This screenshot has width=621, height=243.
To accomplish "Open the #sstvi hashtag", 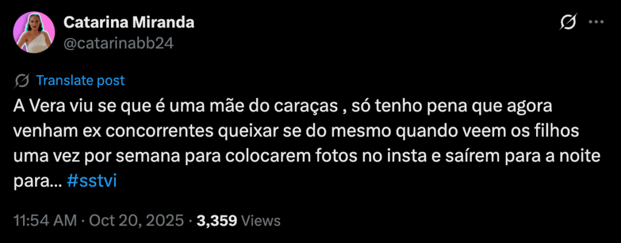I will (92, 182).
